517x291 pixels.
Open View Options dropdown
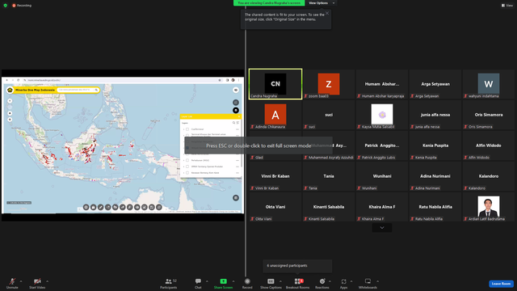tap(322, 3)
